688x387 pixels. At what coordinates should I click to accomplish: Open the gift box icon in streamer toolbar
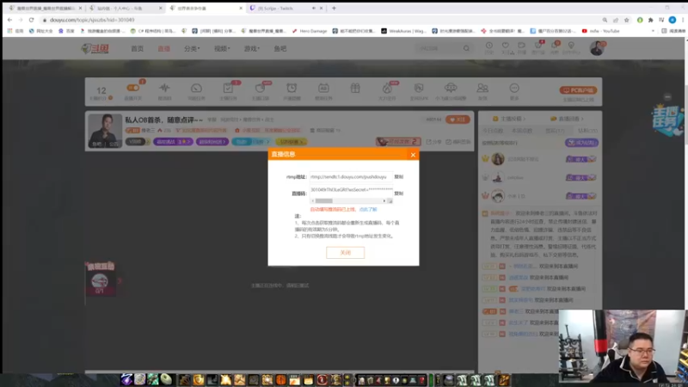click(355, 89)
